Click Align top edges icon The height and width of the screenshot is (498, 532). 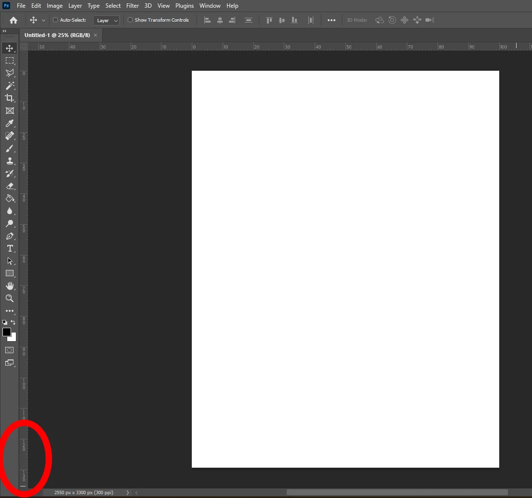(x=269, y=20)
